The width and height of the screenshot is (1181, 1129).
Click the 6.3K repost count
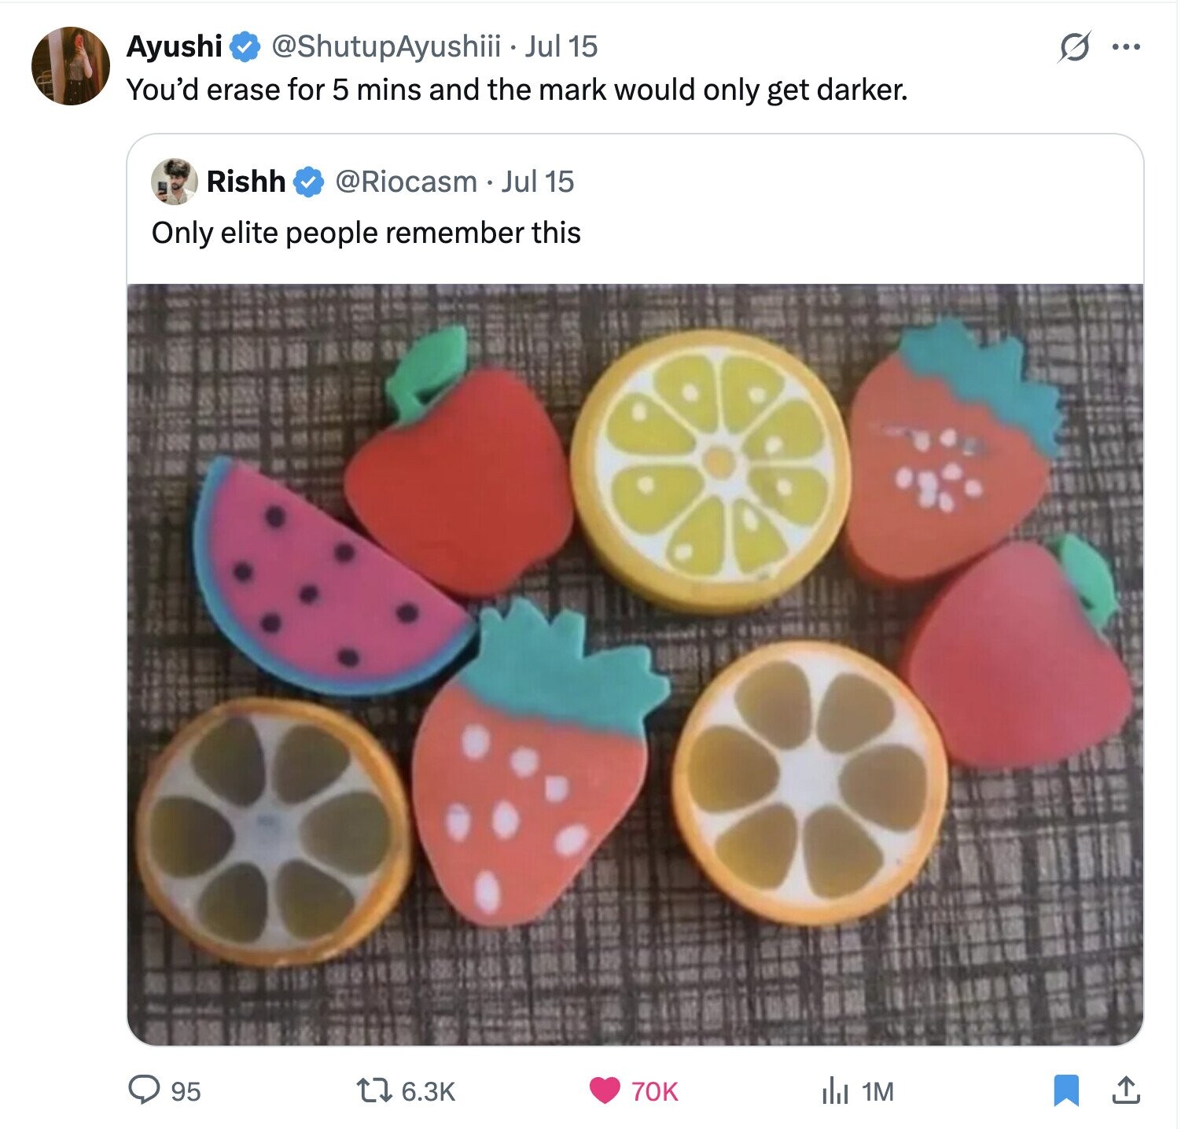click(429, 1091)
